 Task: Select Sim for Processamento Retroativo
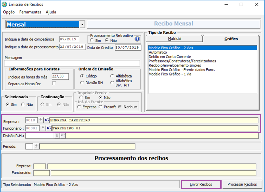coord(92,40)
